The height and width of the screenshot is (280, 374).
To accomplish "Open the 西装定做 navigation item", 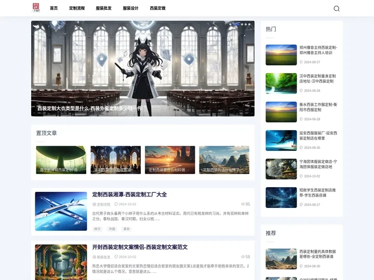I will [x=158, y=8].
